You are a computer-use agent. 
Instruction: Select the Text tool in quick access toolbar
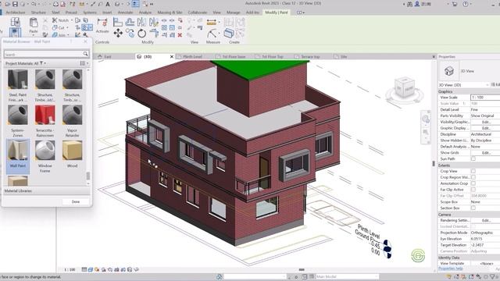pyautogui.click(x=108, y=4)
